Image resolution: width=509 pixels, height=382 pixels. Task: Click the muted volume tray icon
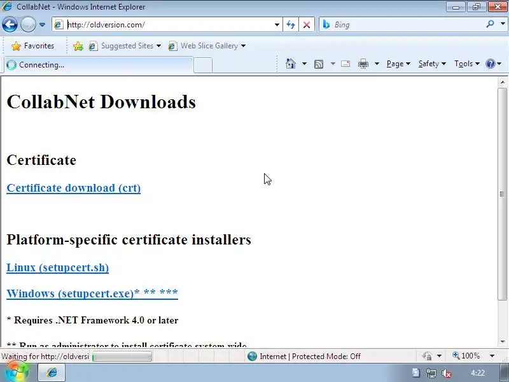click(447, 373)
